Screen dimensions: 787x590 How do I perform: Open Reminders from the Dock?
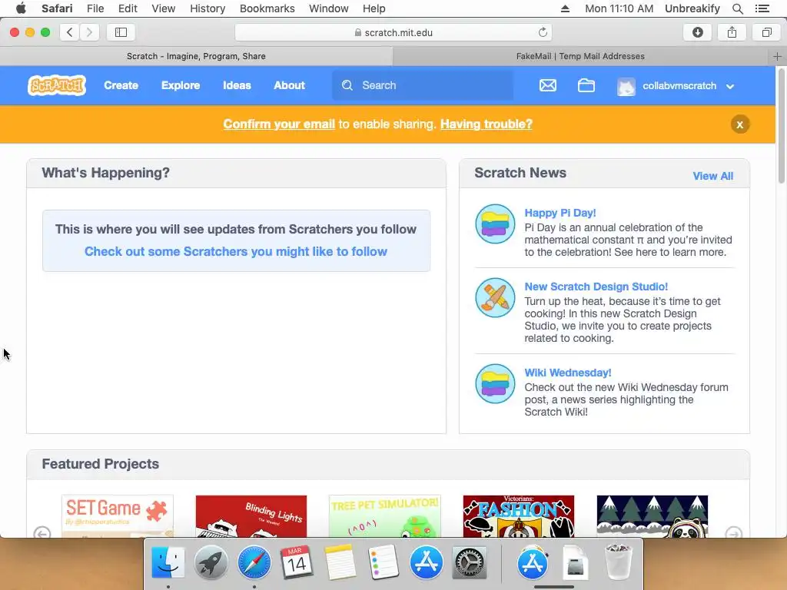383,562
